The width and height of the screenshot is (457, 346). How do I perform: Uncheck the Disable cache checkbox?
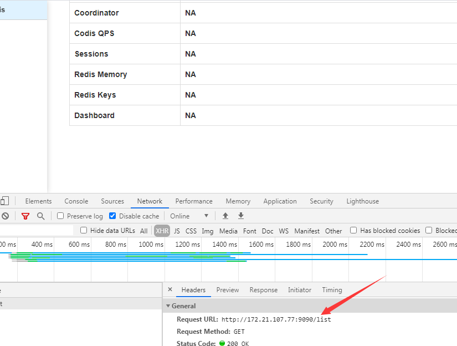point(112,216)
